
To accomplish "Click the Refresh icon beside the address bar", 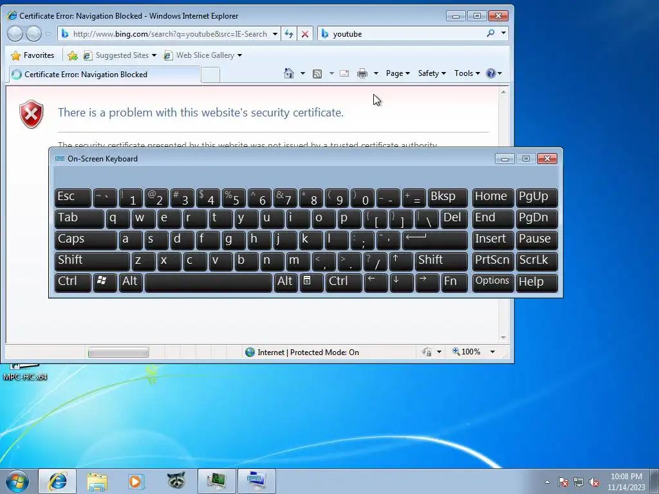I will tap(289, 34).
